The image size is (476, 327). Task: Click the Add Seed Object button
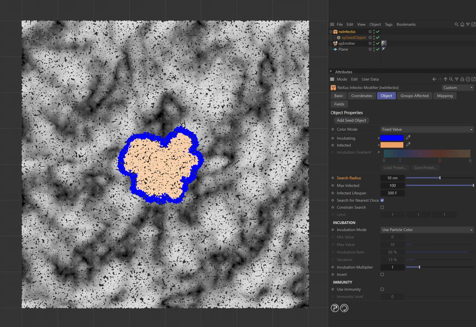351,120
